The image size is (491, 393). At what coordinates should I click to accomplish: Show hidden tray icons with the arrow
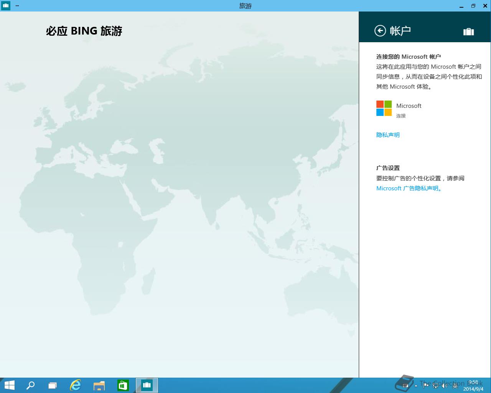coord(416,385)
